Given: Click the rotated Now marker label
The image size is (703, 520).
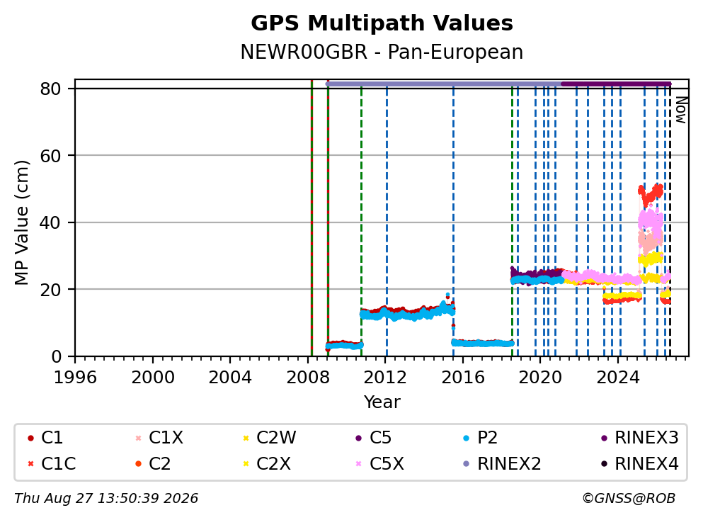Looking at the screenshot, I should [682, 110].
